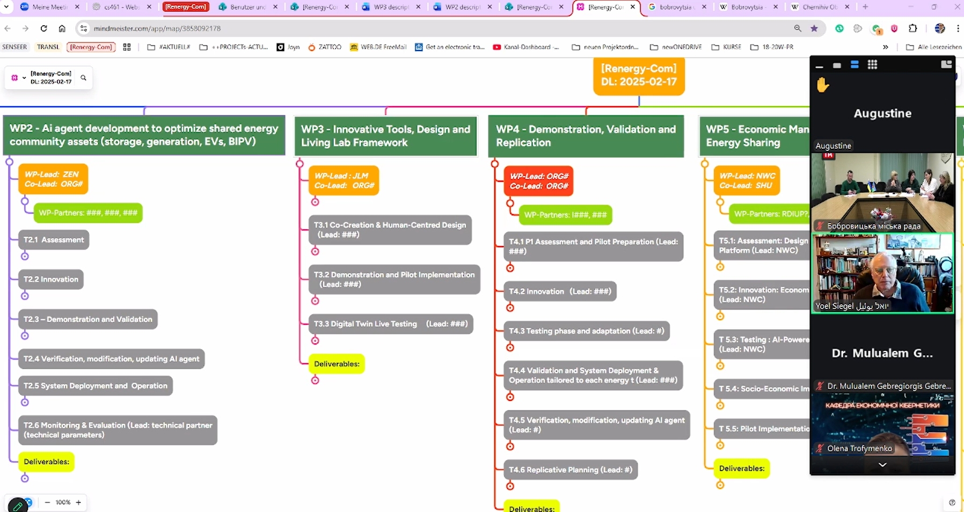Click zoom-in plus in map zoom control
The image size is (964, 512).
pyautogui.click(x=78, y=502)
